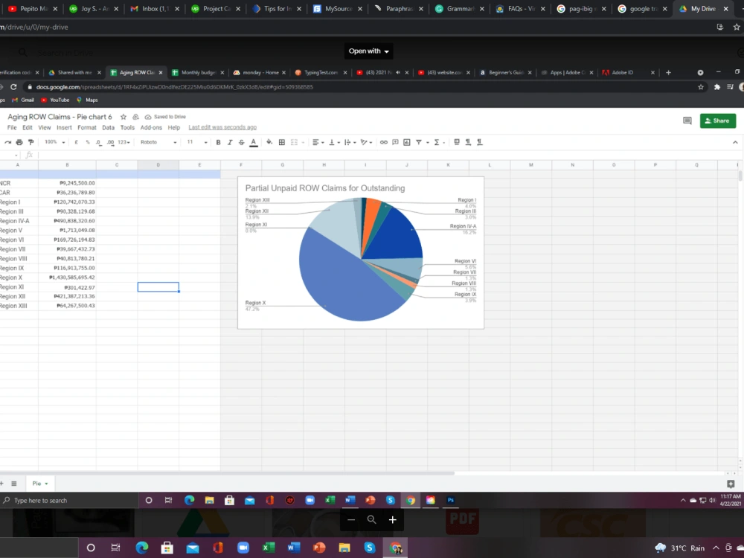Open the YouTube bookmark
Viewport: 744px width, 558px height.
point(55,100)
